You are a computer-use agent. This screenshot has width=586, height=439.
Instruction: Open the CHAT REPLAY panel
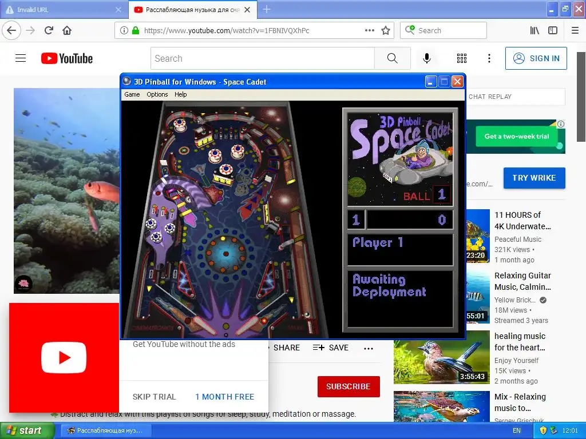coord(515,97)
